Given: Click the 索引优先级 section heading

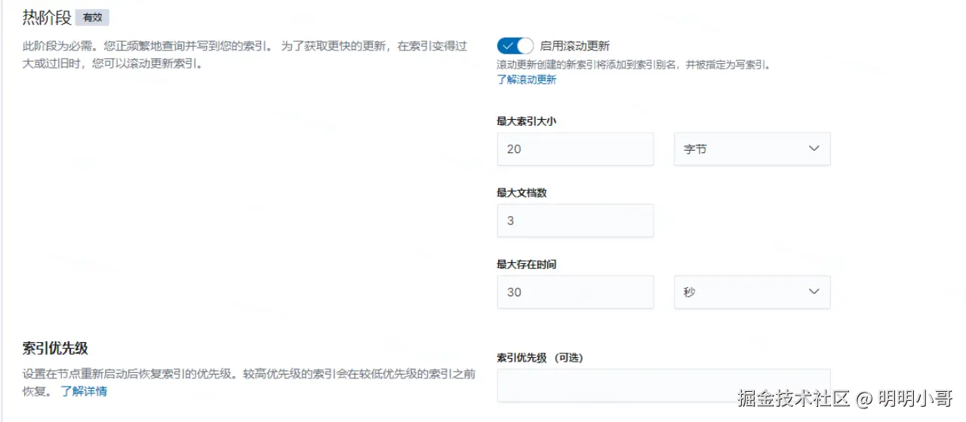Looking at the screenshot, I should (55, 348).
